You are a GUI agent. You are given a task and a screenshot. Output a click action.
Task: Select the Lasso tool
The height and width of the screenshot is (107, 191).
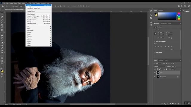pos(2,17)
